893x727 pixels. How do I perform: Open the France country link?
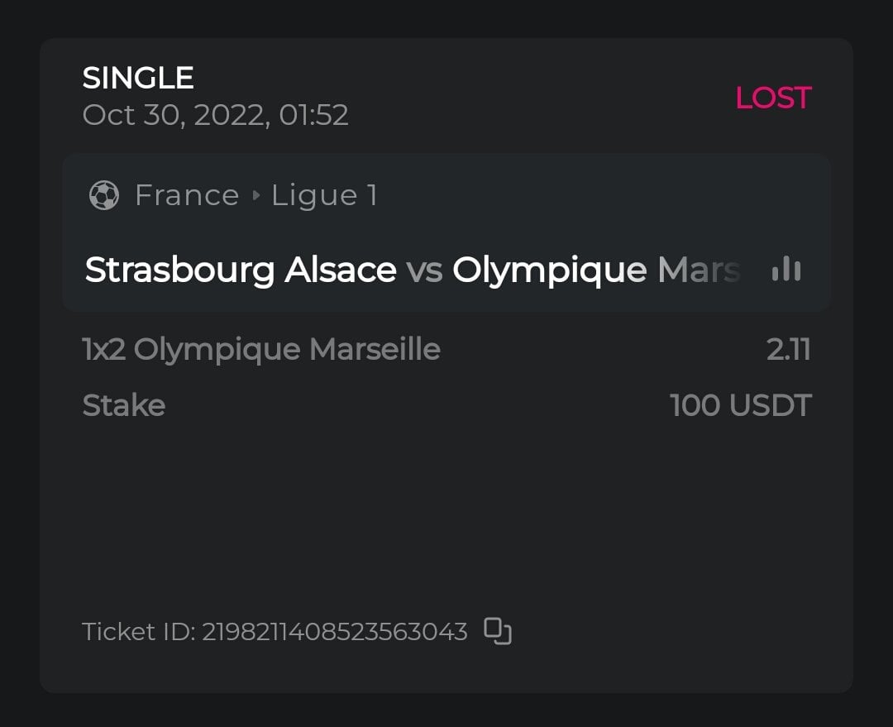coord(186,195)
